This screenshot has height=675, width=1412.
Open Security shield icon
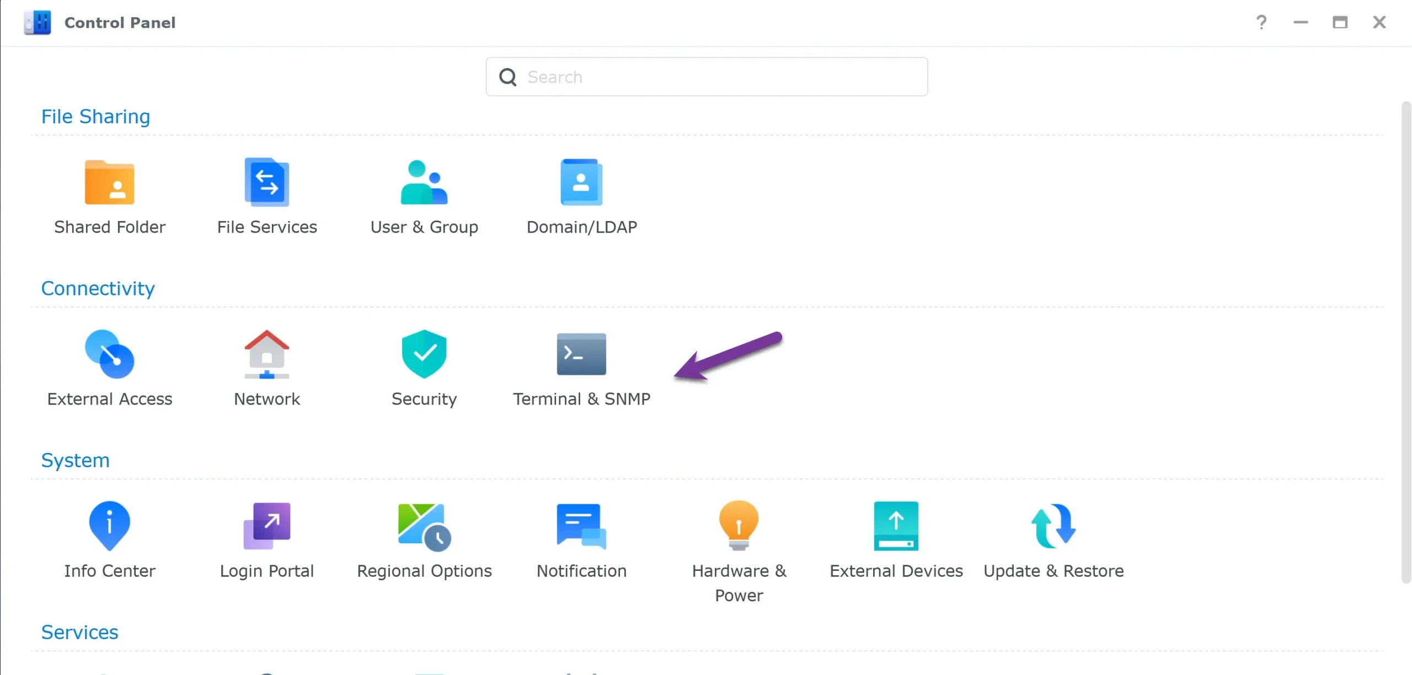point(424,355)
